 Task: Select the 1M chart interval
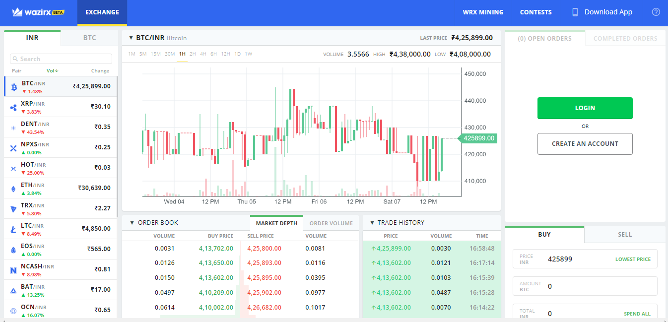pos(132,54)
